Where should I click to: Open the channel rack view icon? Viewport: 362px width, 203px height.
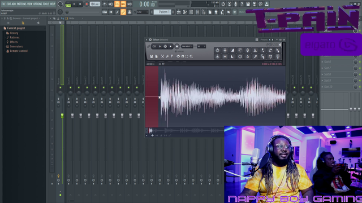(191, 12)
